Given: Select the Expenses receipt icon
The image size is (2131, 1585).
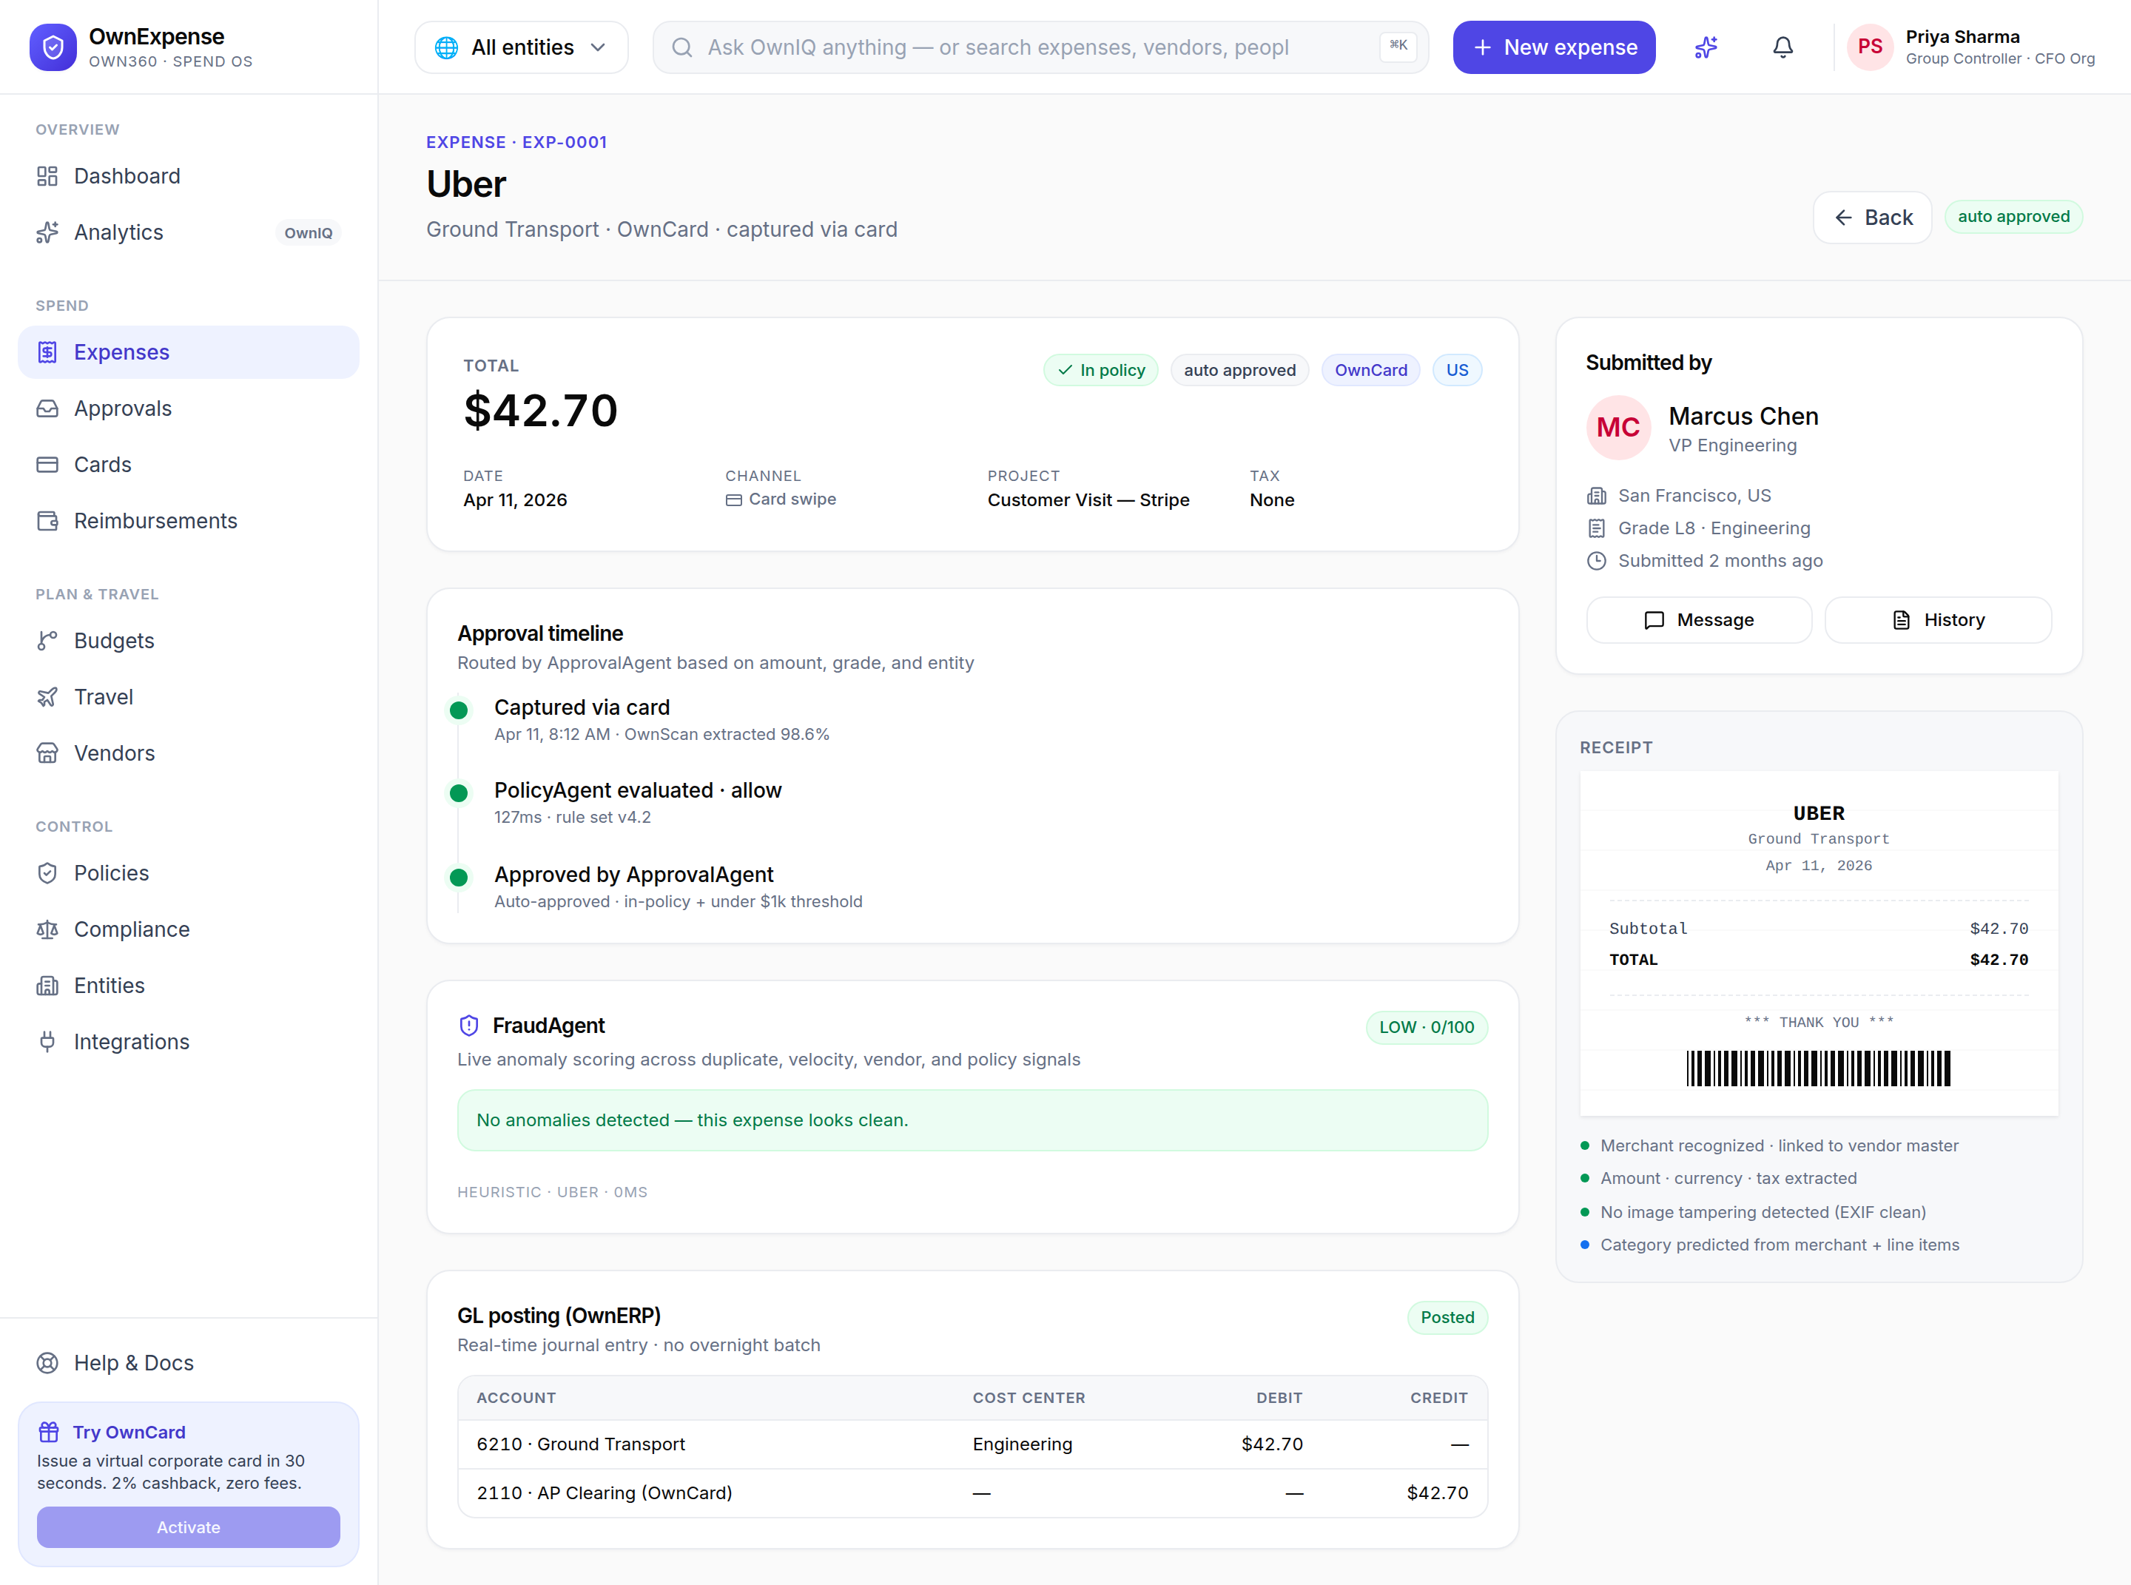Looking at the screenshot, I should click(47, 352).
